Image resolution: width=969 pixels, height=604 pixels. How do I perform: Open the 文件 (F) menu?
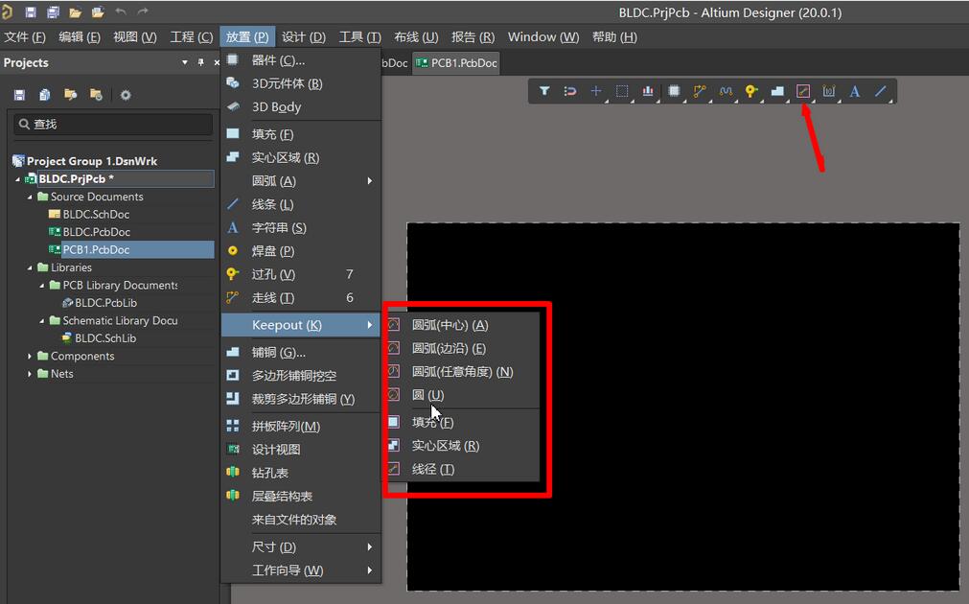25,37
